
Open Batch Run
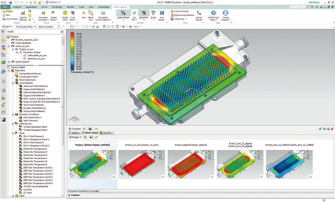click(x=91, y=16)
